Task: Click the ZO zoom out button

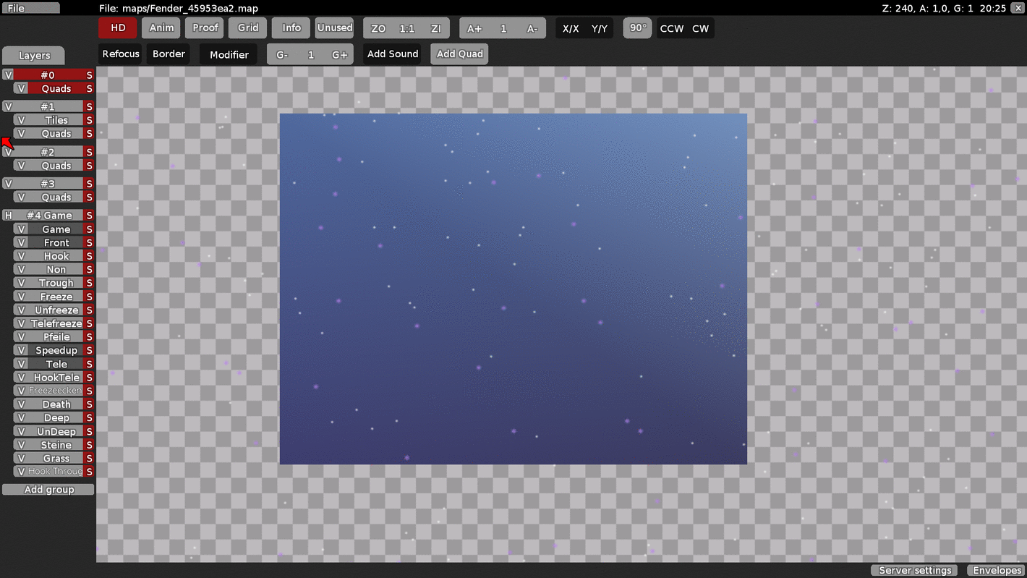Action: pyautogui.click(x=378, y=29)
